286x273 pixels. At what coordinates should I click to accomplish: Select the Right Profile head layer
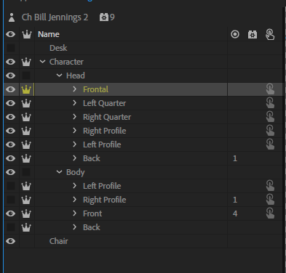[x=105, y=131]
